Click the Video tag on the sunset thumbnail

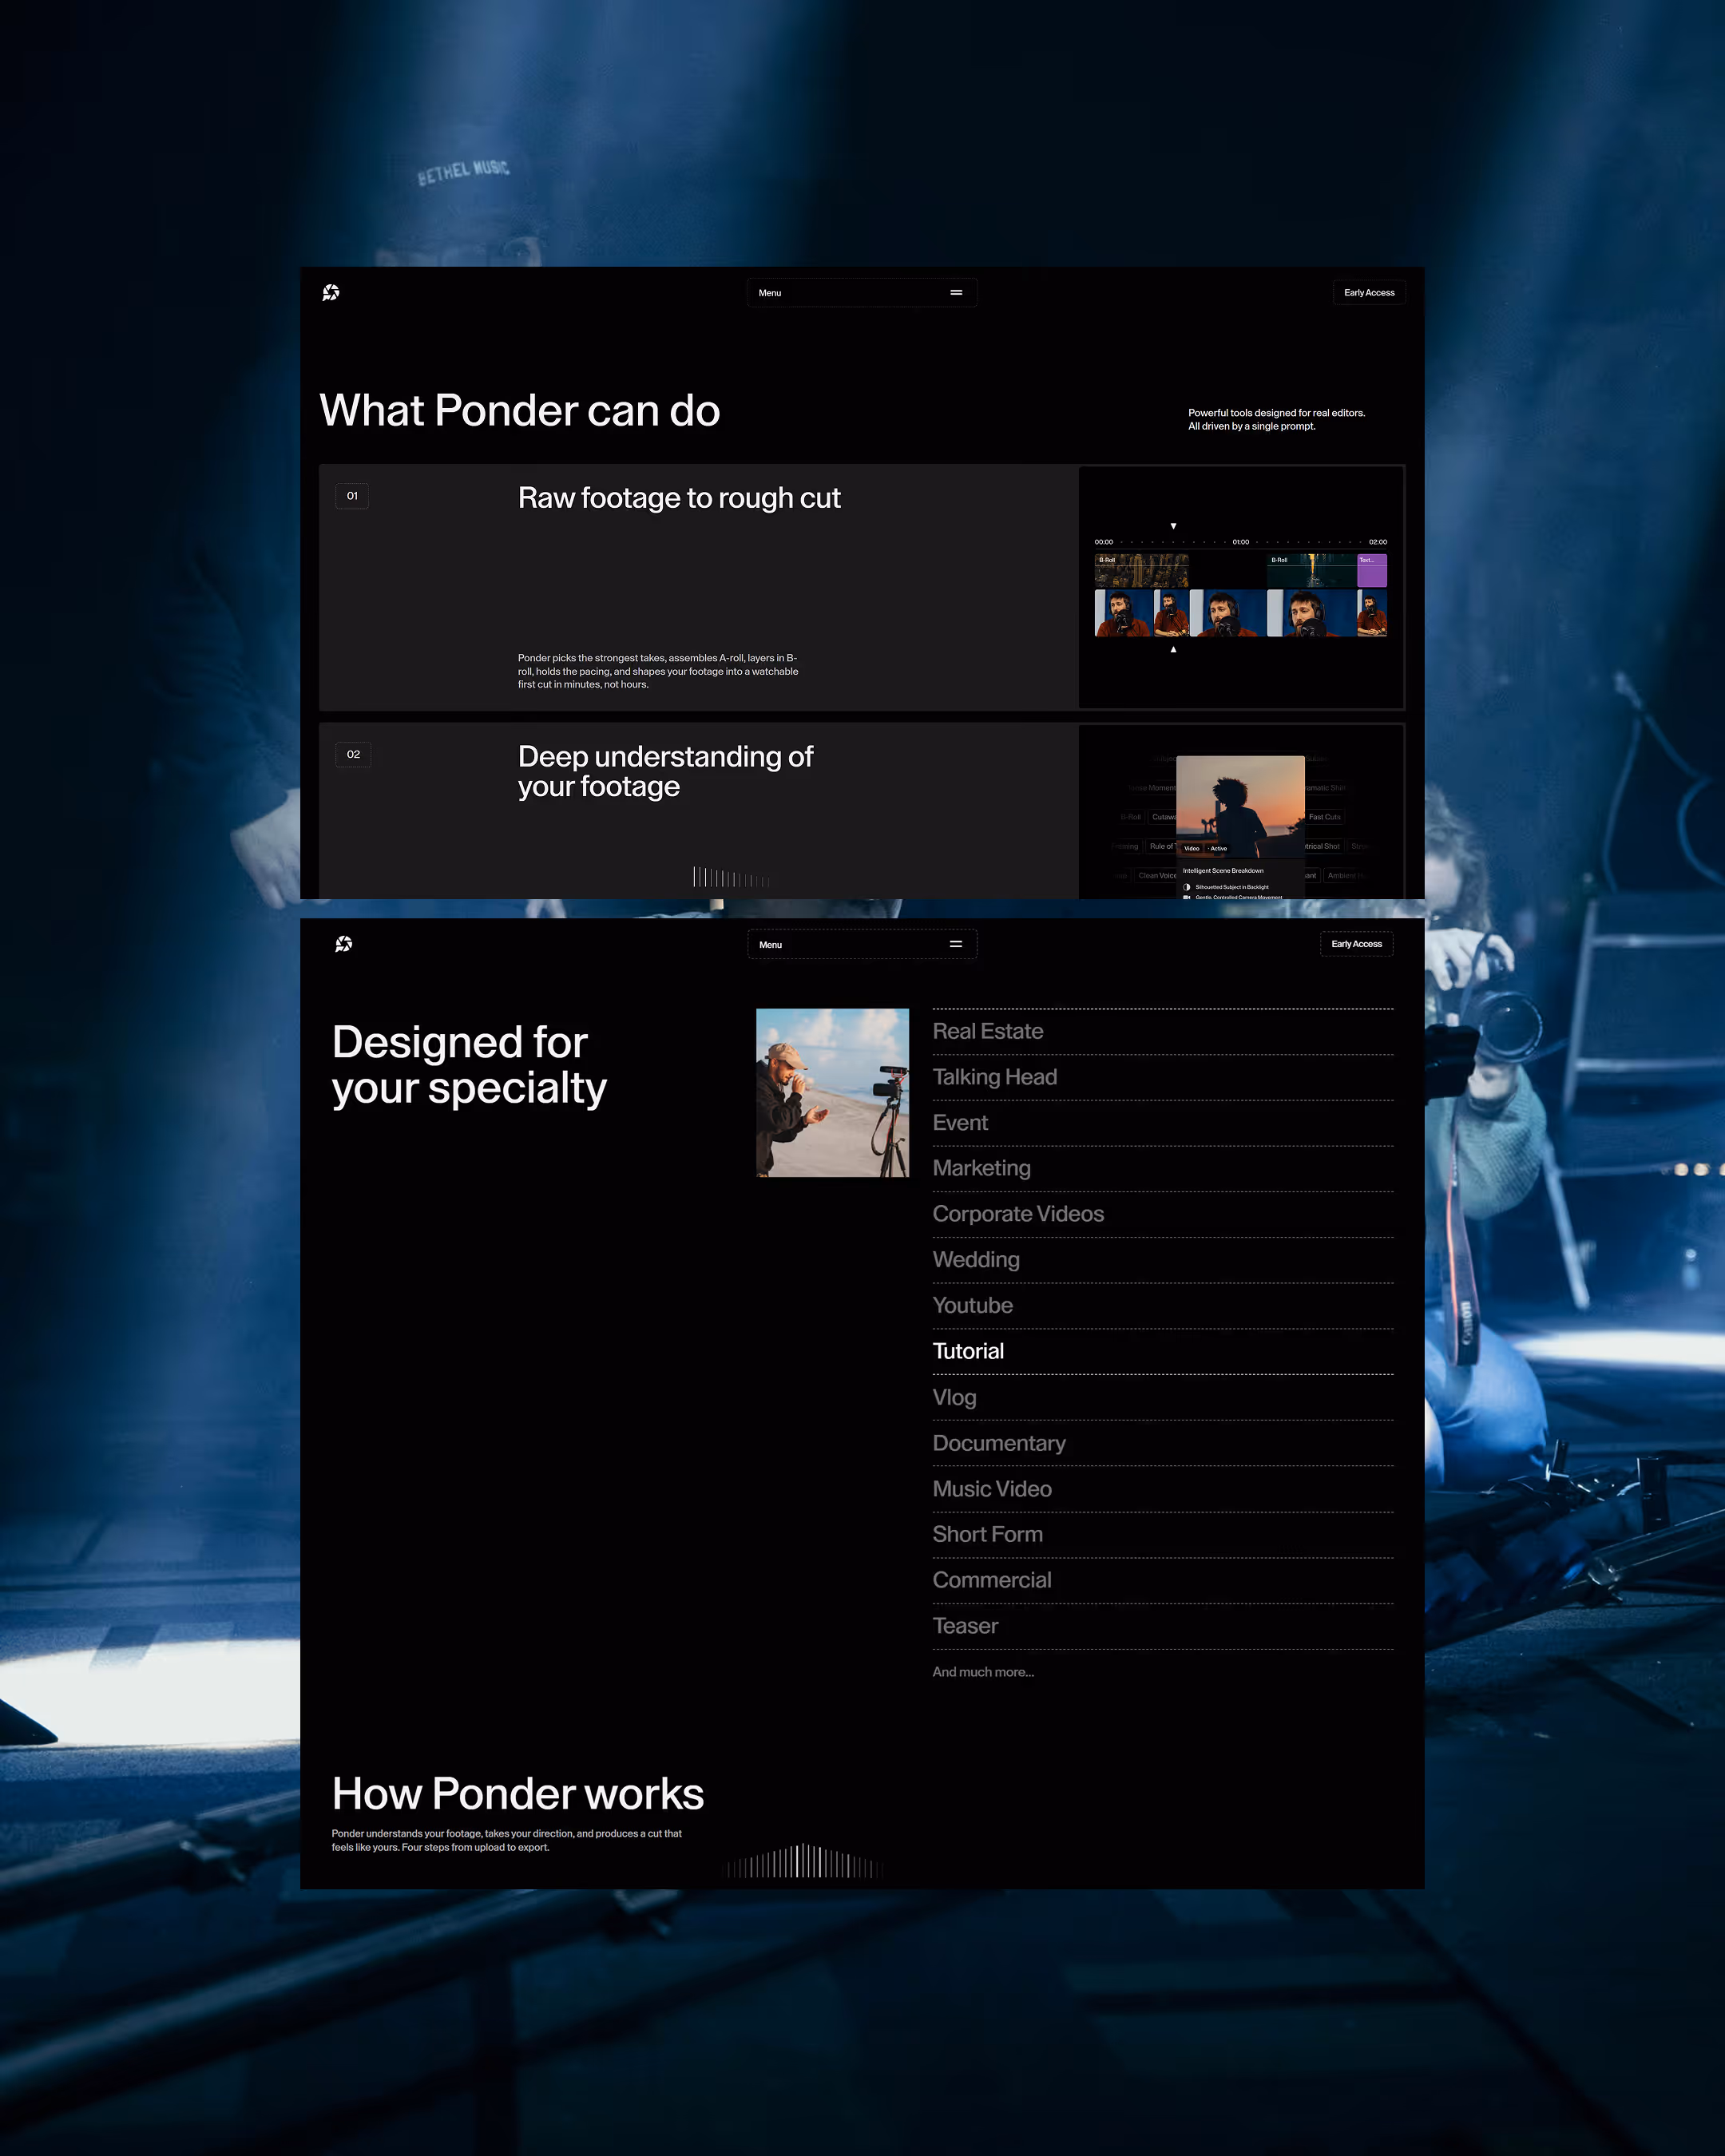1192,848
